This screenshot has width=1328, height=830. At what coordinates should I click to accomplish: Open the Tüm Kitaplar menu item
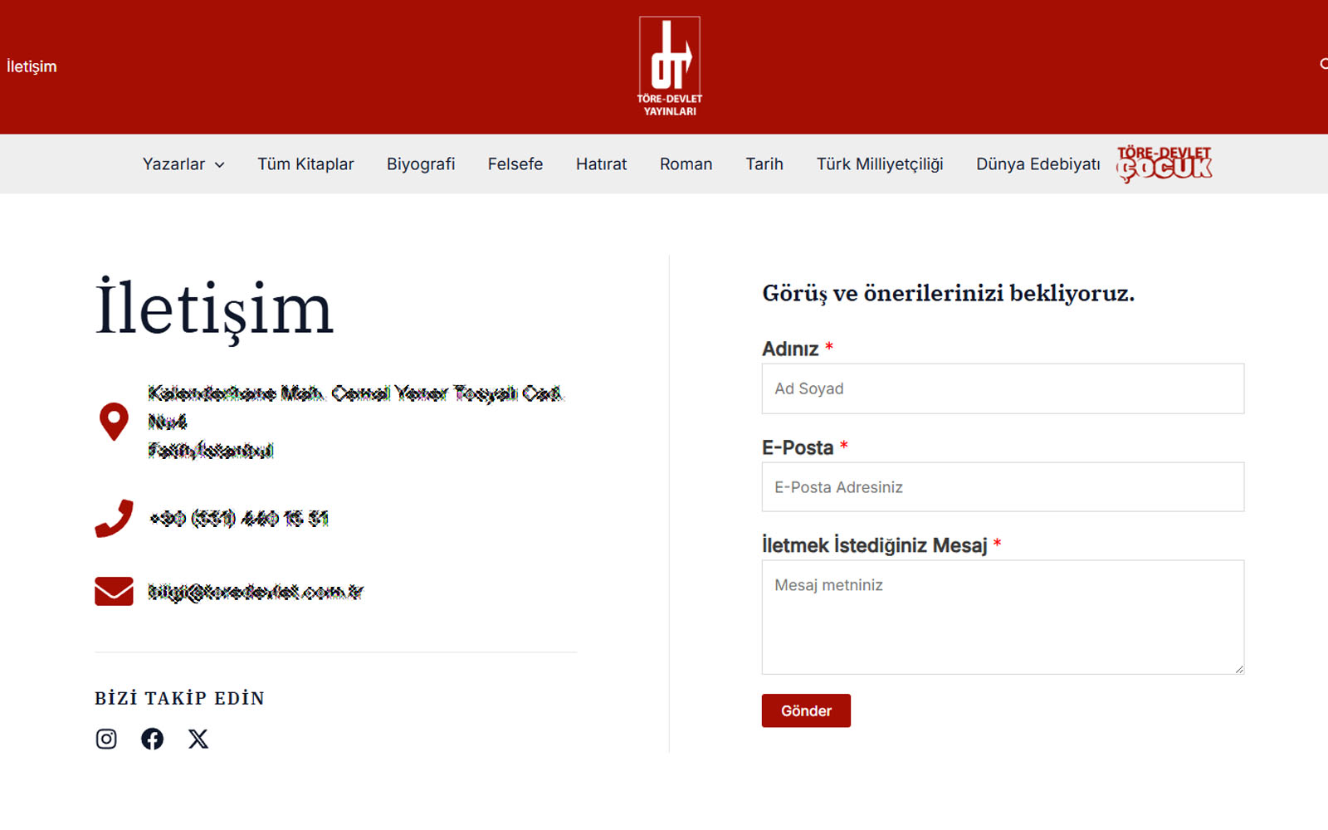pyautogui.click(x=305, y=164)
